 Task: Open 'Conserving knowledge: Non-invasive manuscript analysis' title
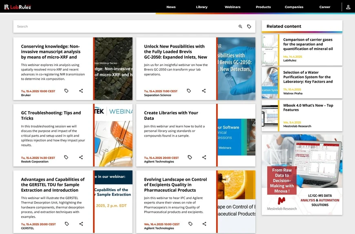click(x=51, y=52)
